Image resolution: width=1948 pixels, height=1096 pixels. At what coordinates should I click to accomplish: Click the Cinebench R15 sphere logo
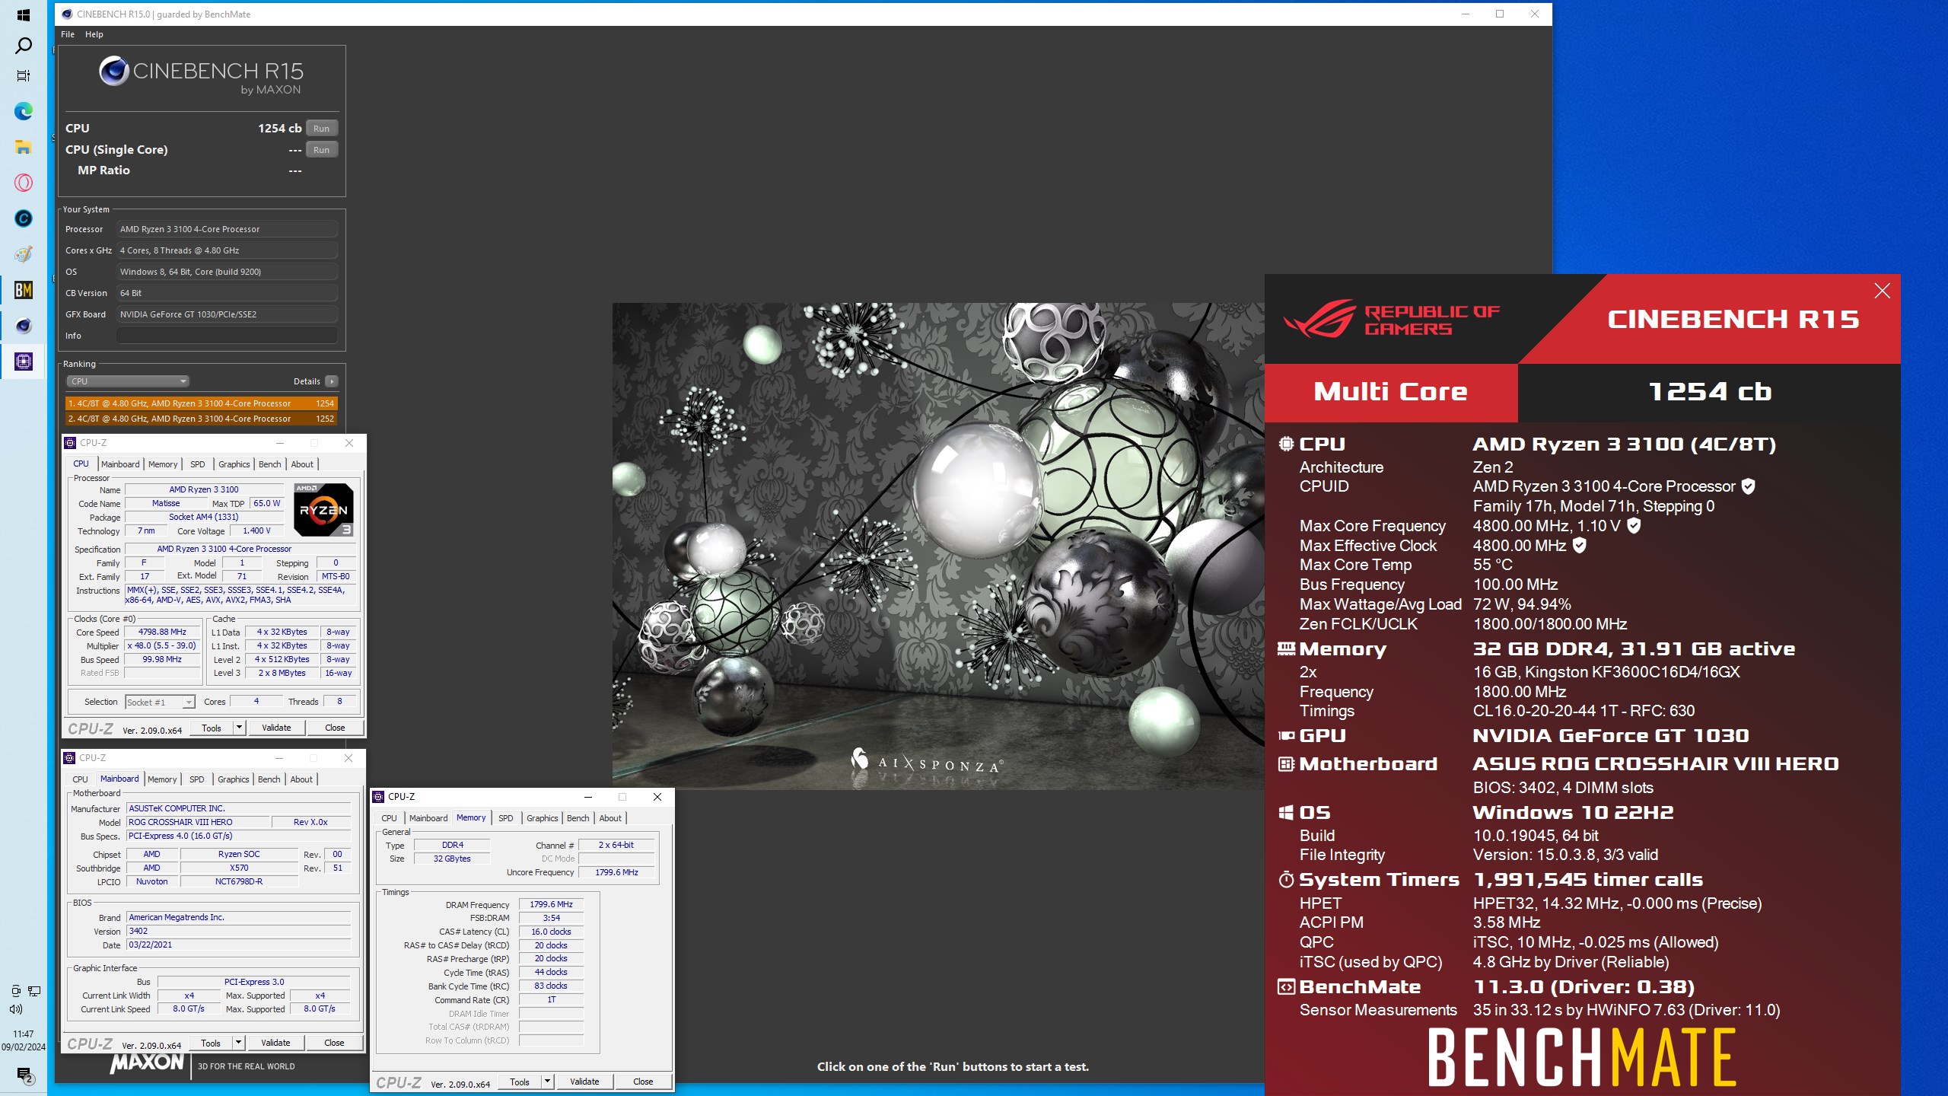(114, 71)
